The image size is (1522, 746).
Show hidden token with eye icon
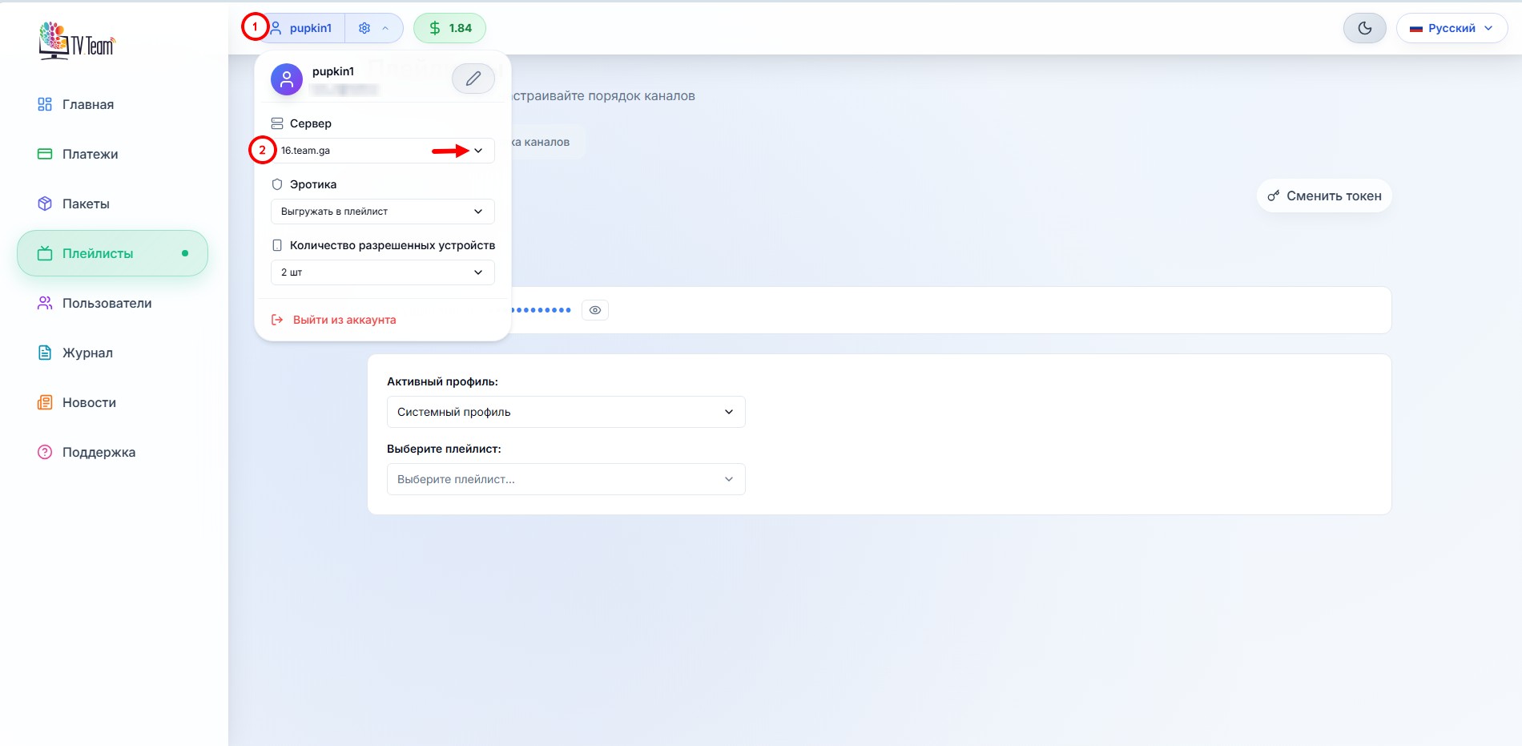click(x=595, y=310)
